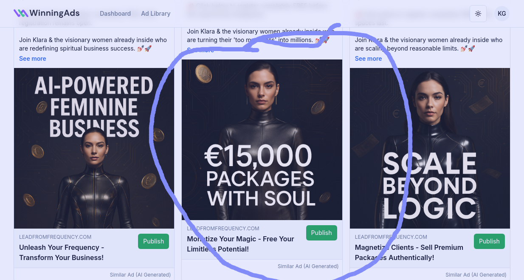Open the 'AI-Powered Feminine Business' ad image
This screenshot has height=280, width=524.
[x=94, y=148]
